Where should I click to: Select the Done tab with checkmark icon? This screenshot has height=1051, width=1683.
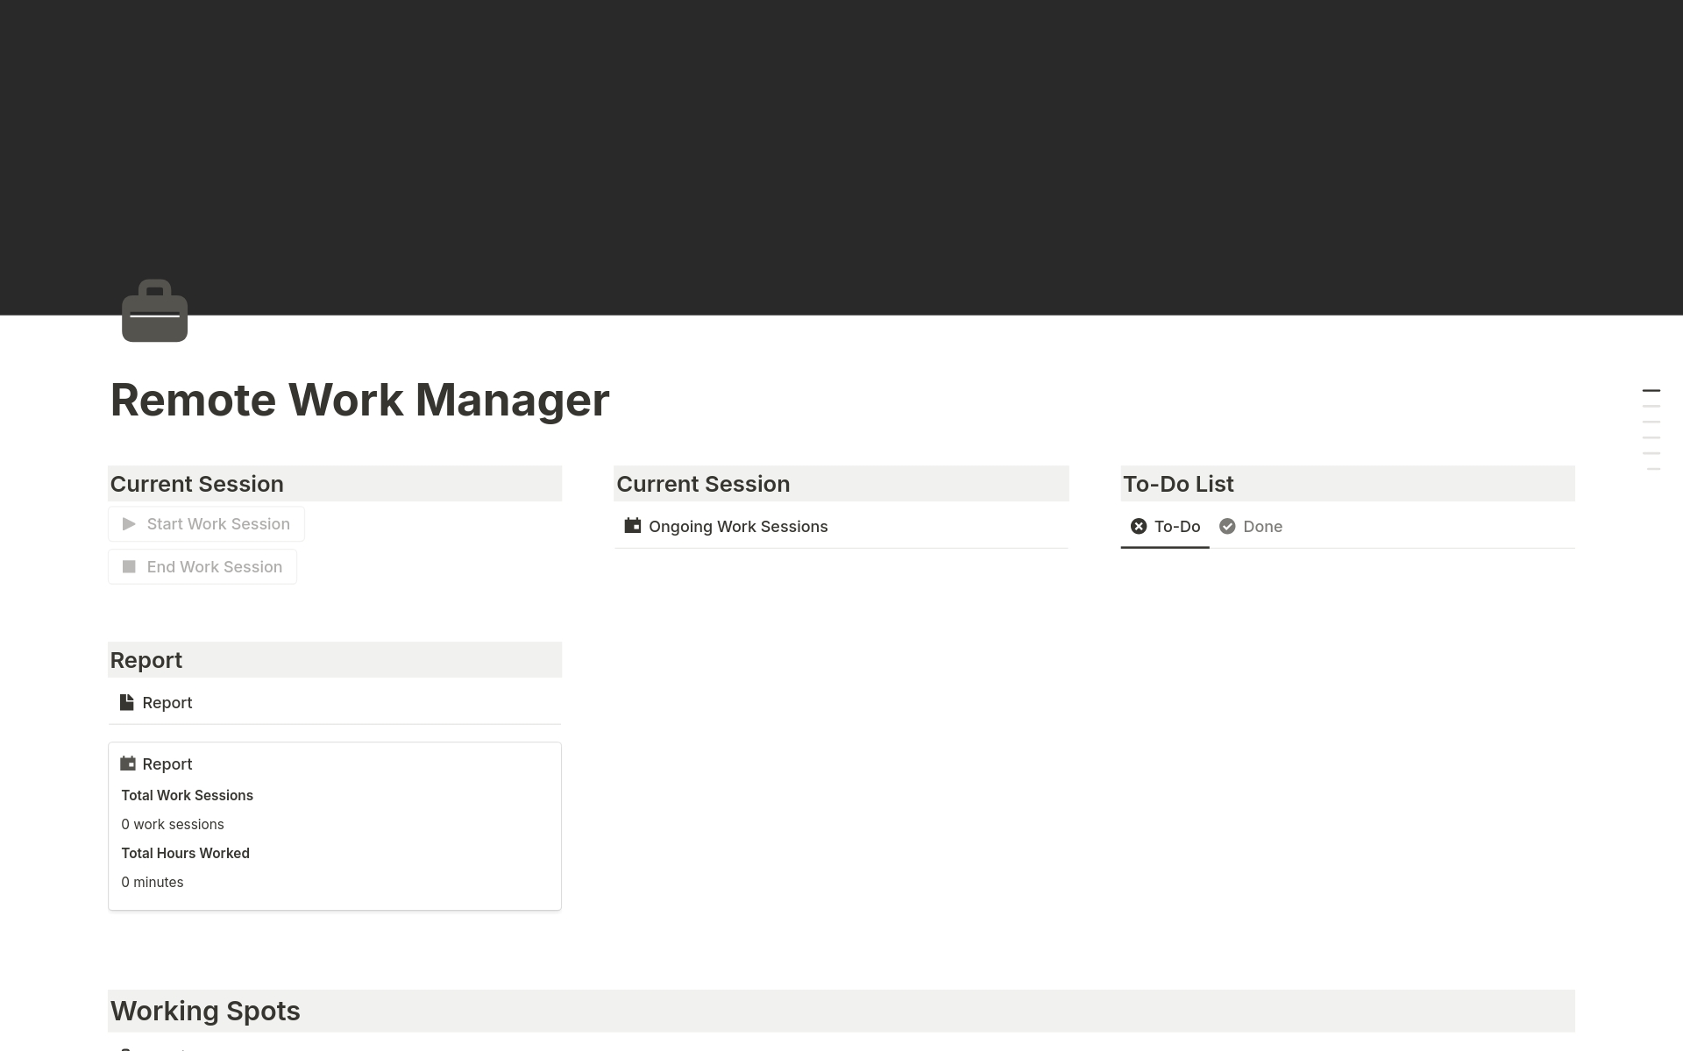coord(1251,527)
